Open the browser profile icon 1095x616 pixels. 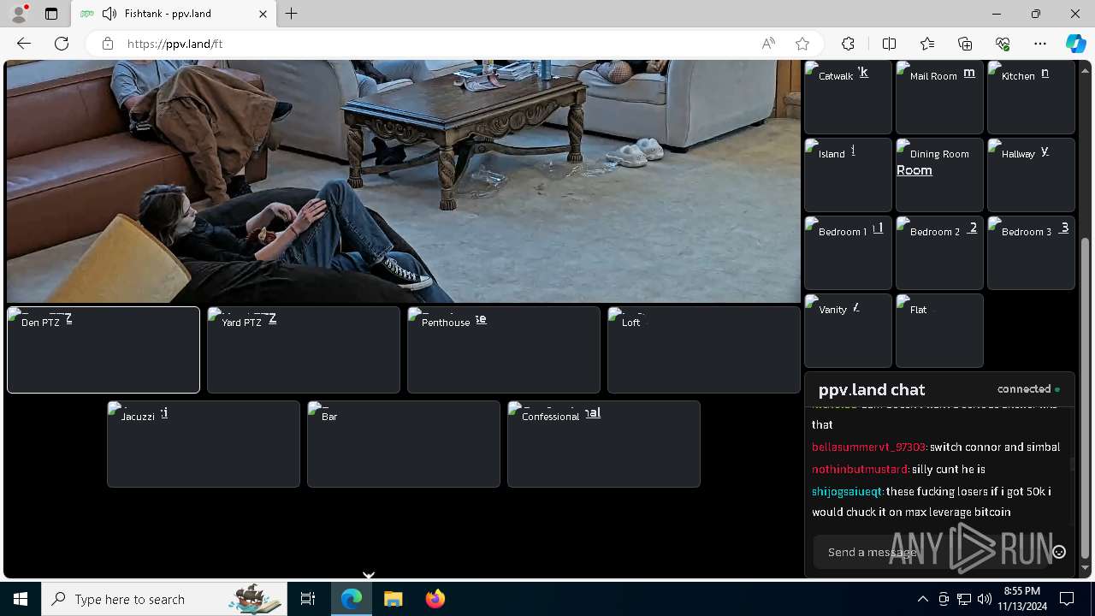[x=19, y=14]
